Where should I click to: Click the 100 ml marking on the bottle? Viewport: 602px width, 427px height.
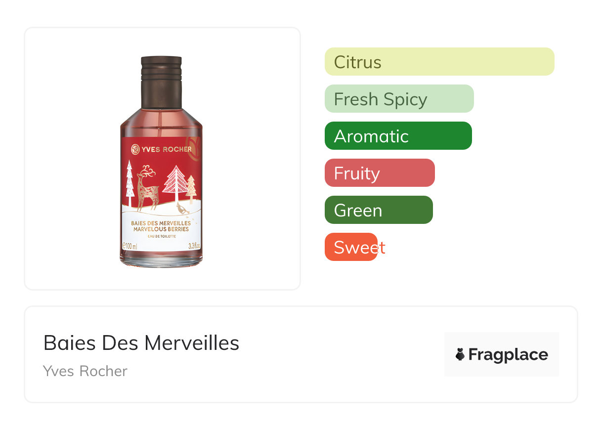[129, 246]
